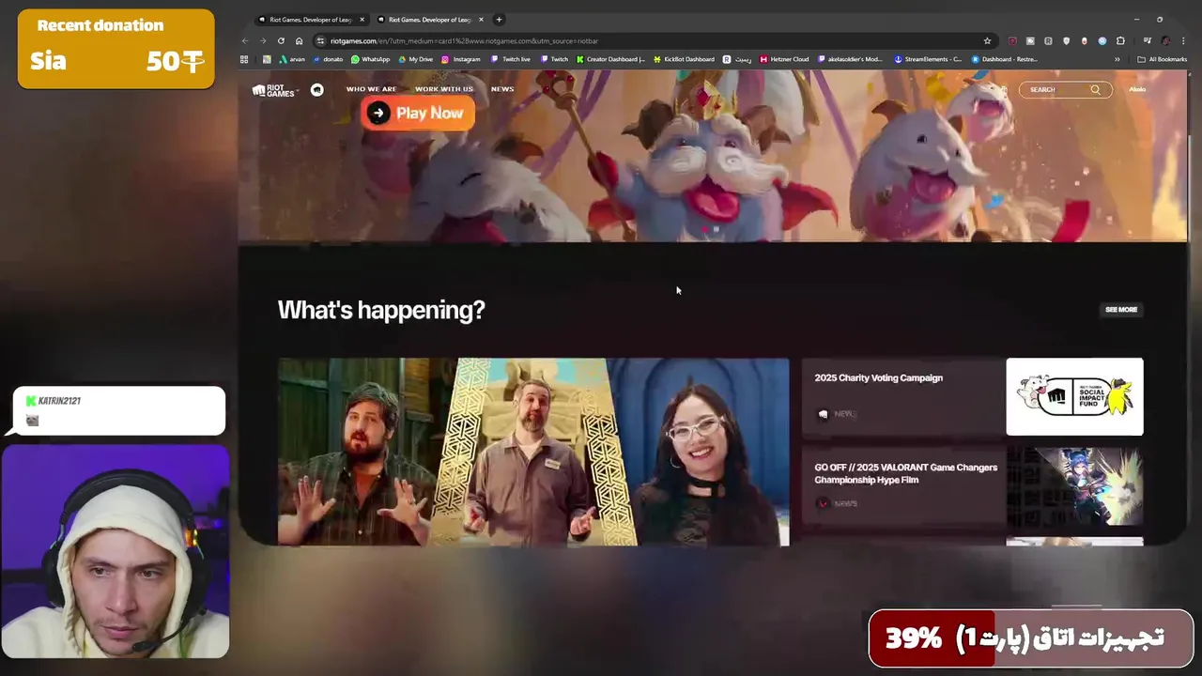Screen dimensions: 1202x676
Task: Open the Dashboard - Restream bookmark
Action: [x=1004, y=59]
